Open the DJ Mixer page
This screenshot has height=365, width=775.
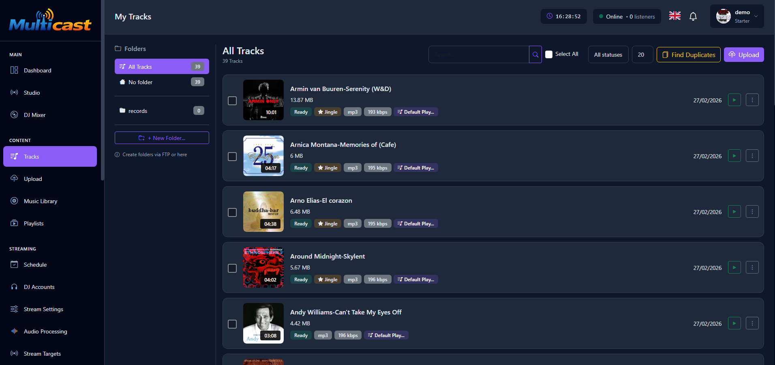(34, 115)
